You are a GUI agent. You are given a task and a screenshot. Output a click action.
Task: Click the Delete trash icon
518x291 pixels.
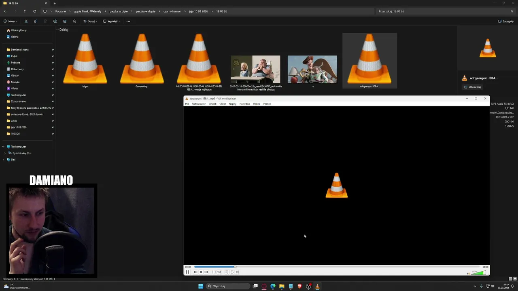coord(74,21)
